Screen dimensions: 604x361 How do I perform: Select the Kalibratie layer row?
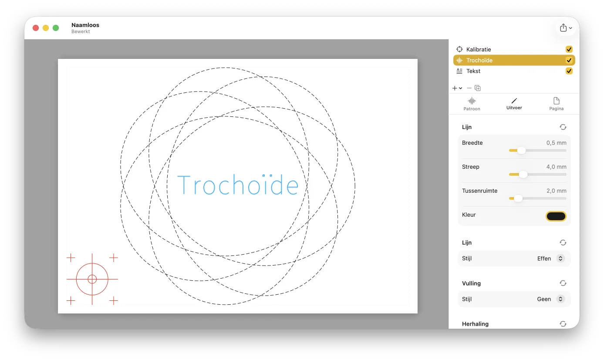(x=514, y=49)
